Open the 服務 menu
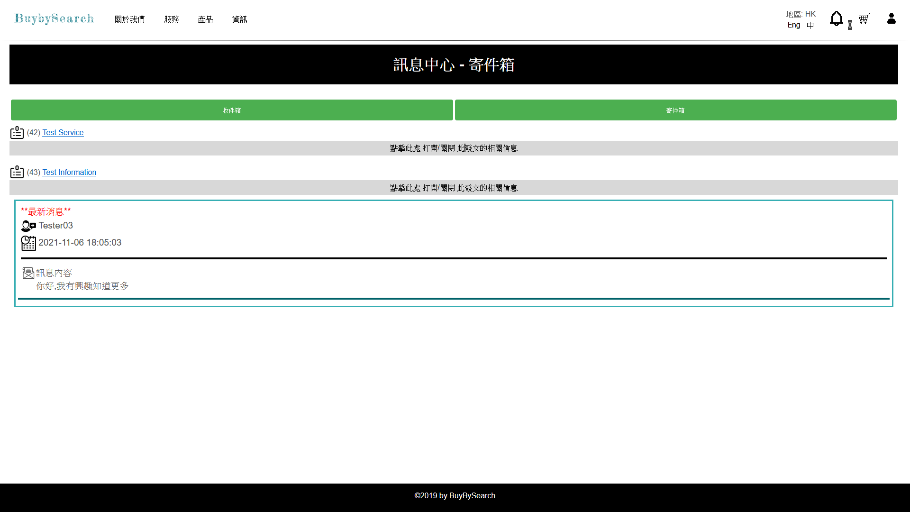The image size is (910, 512). (x=171, y=19)
